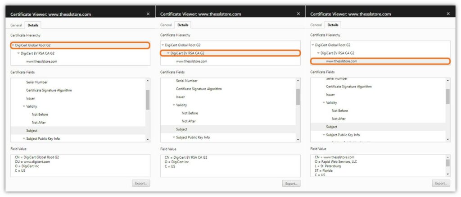Click Export button in middle viewer
This screenshot has width=461, height=197.
point(291,183)
